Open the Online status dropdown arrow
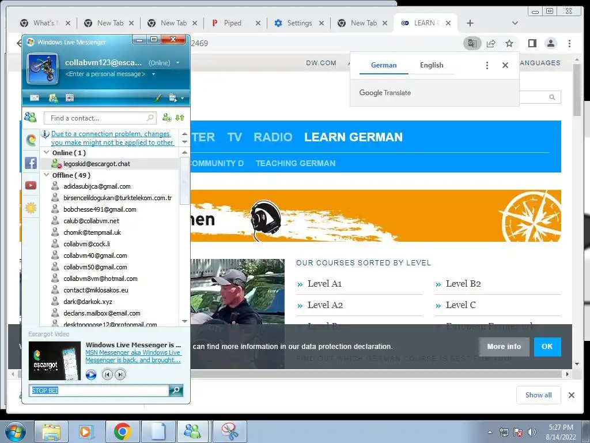 click(x=177, y=62)
